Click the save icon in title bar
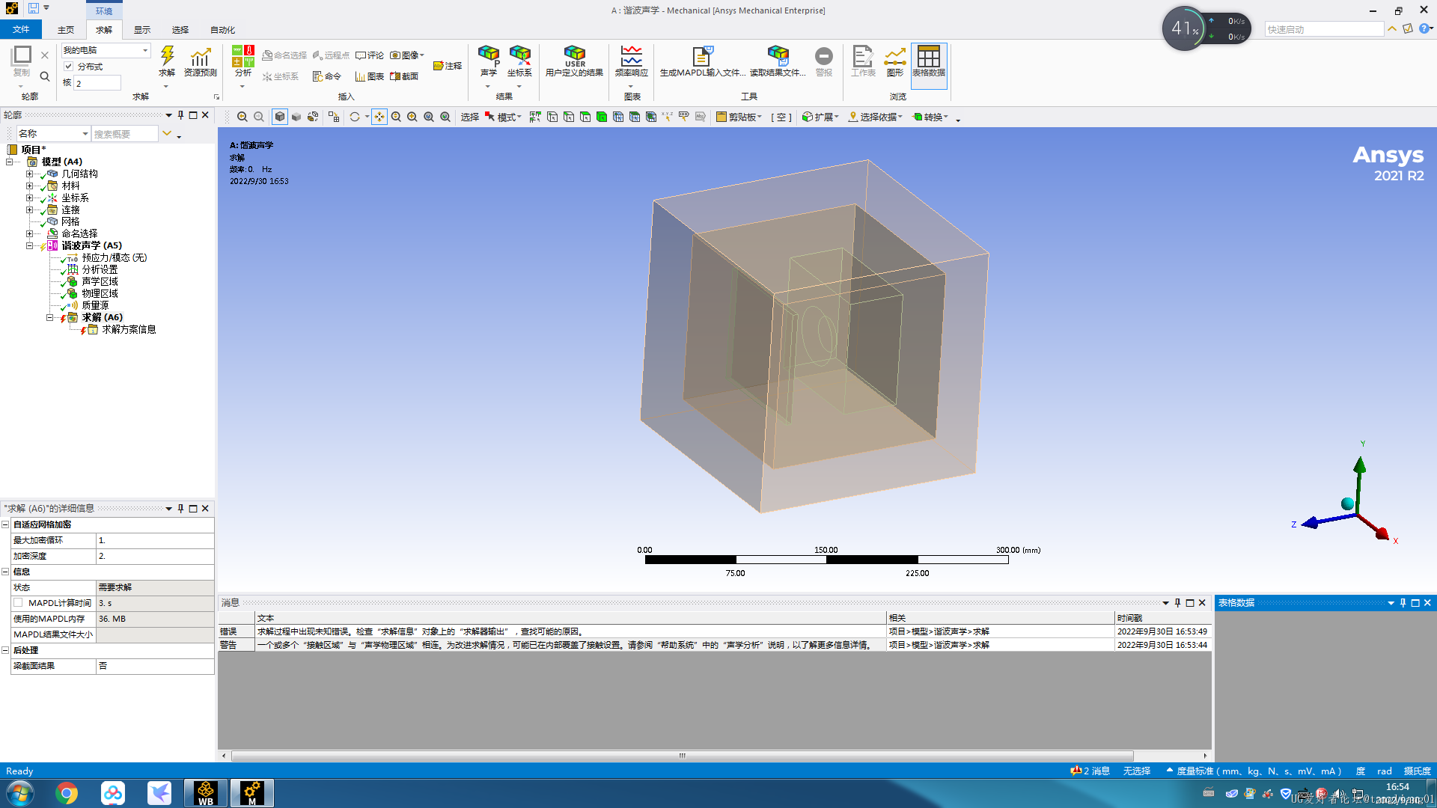This screenshot has height=808, width=1437. point(34,8)
